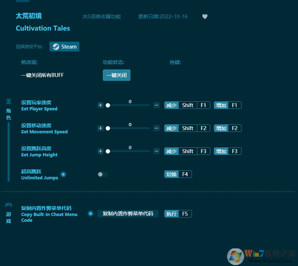The image size is (298, 266).
Task: Click 切换 F4 hotkey button
Action: [178, 174]
